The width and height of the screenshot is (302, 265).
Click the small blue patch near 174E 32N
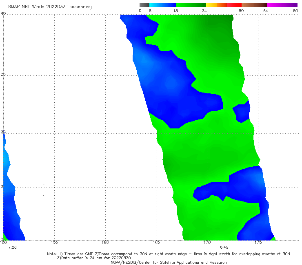click(242, 112)
